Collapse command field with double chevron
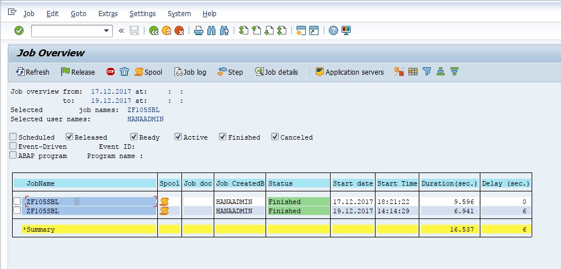This screenshot has width=561, height=269. (122, 30)
